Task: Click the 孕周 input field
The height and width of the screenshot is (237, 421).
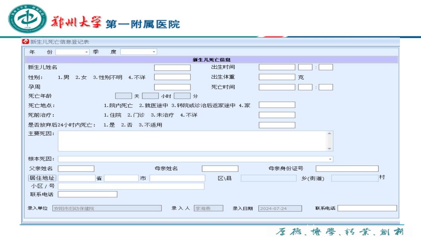Action: pos(172,87)
